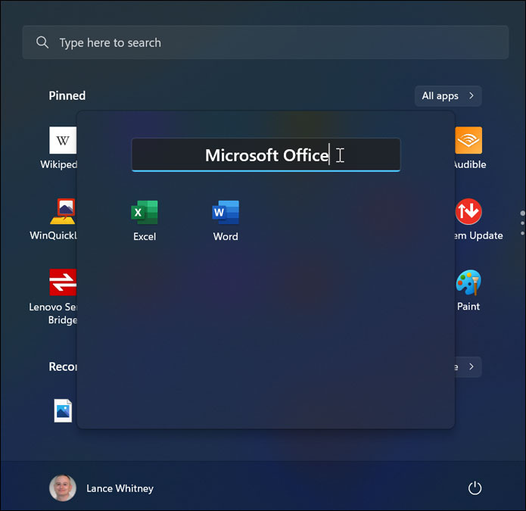Open the All apps list

coord(448,96)
